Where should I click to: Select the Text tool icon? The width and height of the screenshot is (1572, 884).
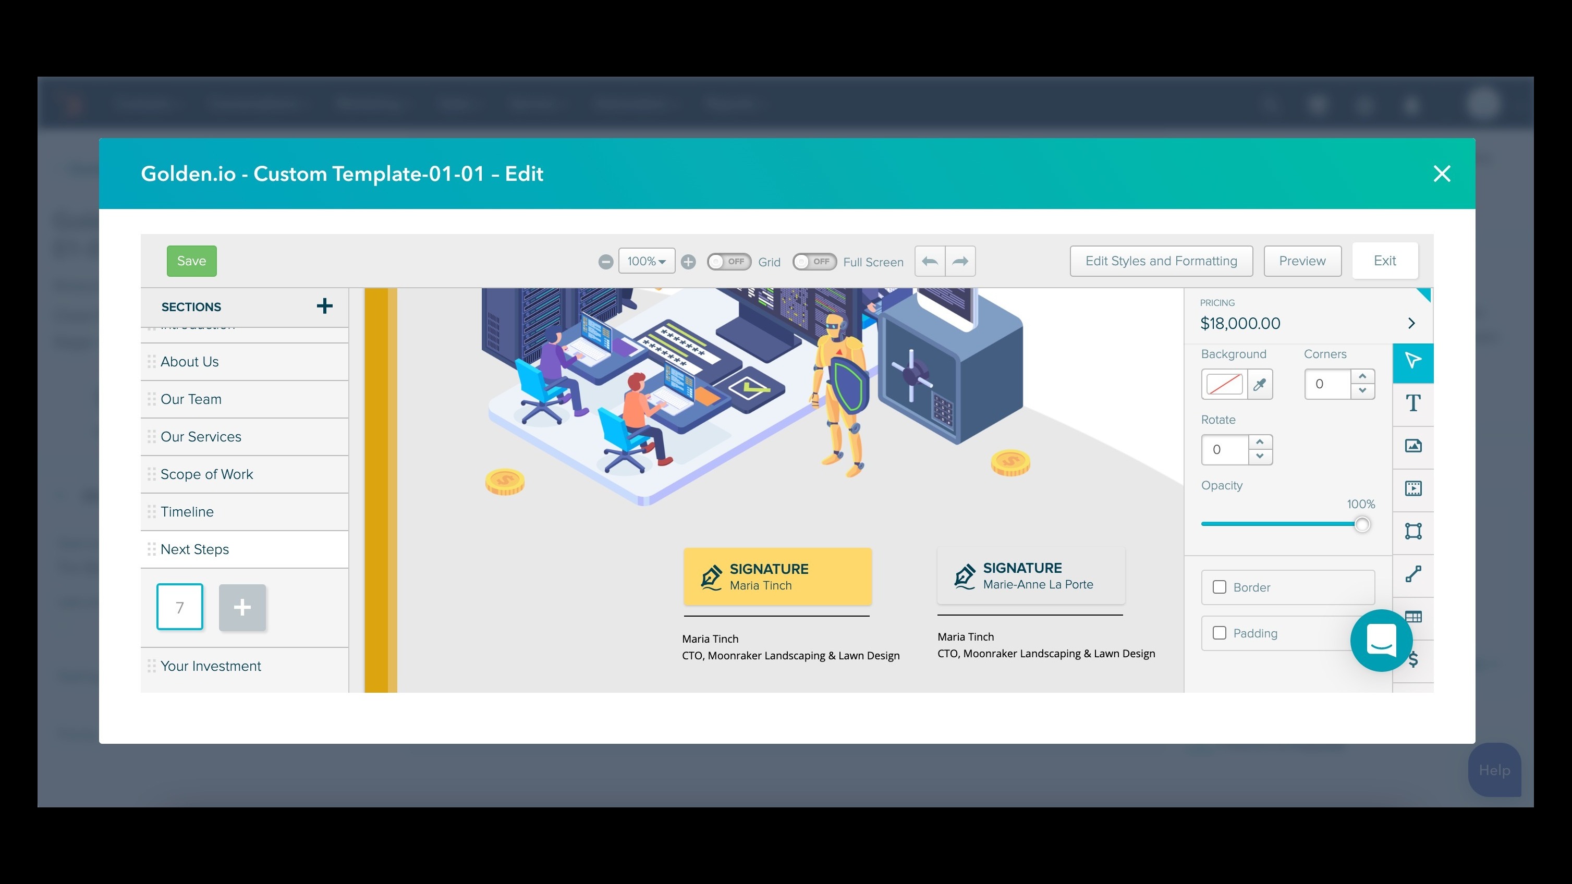tap(1413, 403)
